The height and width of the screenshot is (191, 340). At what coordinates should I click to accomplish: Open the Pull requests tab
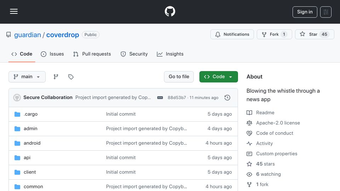coord(92,54)
